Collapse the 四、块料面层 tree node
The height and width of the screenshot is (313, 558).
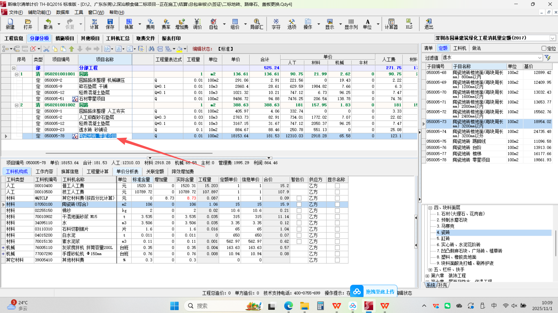tap(430, 208)
